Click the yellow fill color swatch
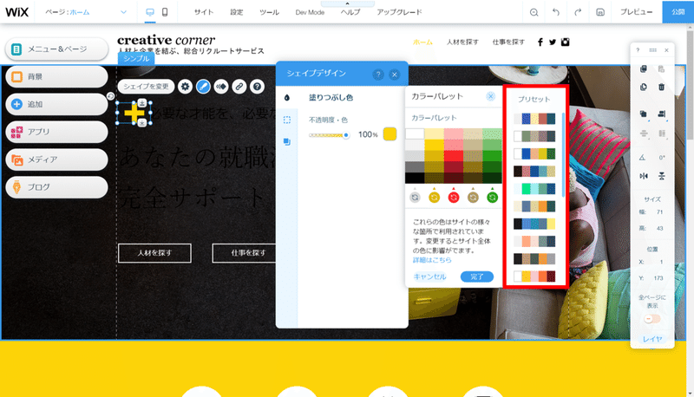The image size is (694, 397). 390,134
